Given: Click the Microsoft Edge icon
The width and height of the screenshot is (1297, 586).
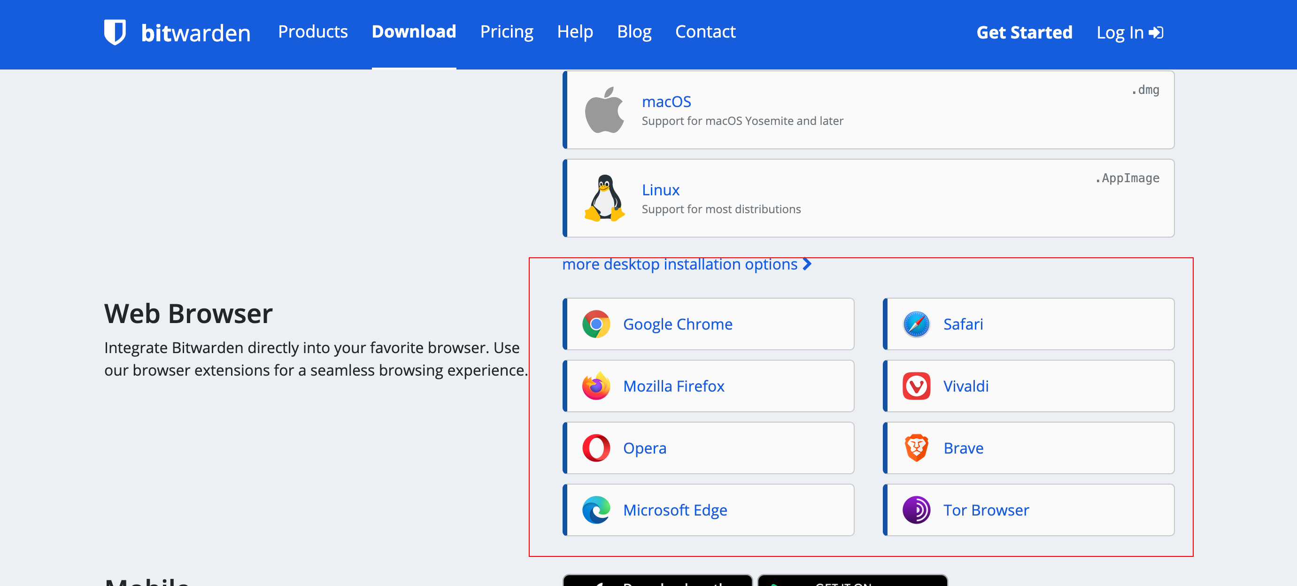Looking at the screenshot, I should 596,510.
